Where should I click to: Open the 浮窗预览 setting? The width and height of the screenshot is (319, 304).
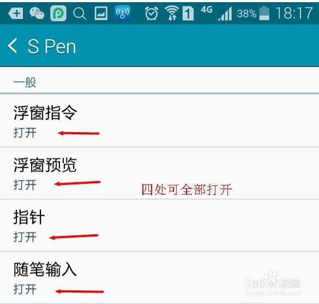tap(159, 173)
